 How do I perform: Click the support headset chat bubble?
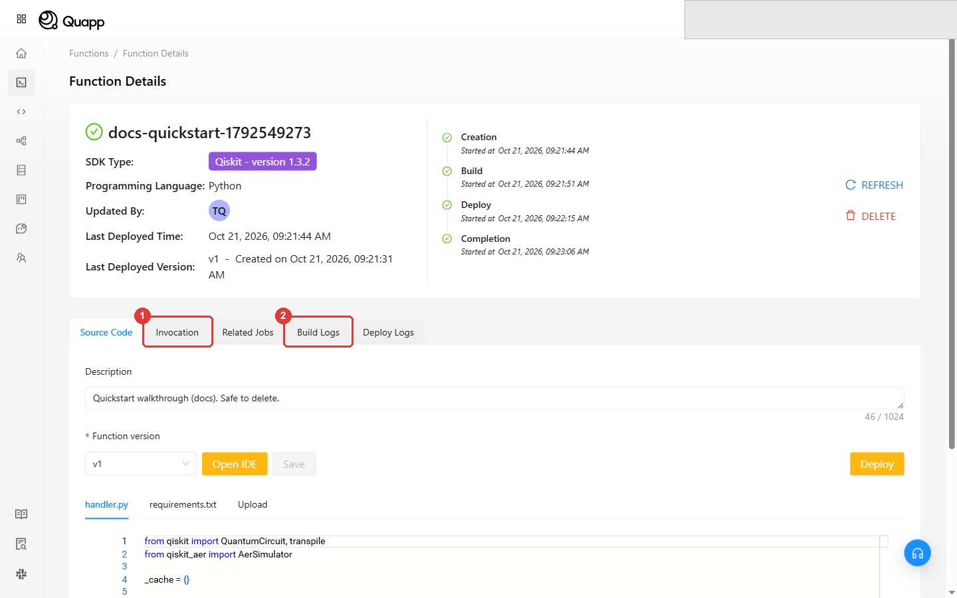tap(917, 553)
